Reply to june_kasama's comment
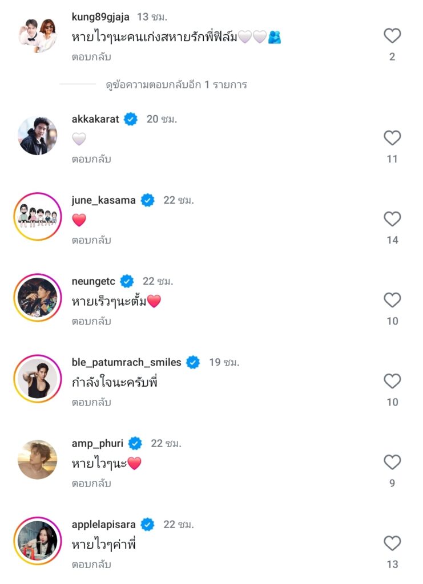The image size is (423, 584). pyautogui.click(x=91, y=240)
